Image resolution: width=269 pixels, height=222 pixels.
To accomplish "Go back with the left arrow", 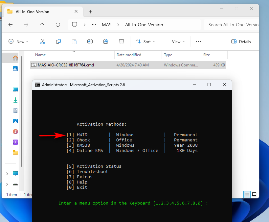I will 11,25.
